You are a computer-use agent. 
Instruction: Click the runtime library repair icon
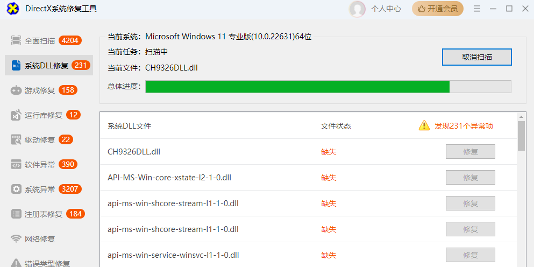(x=16, y=115)
